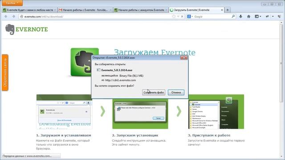The width and height of the screenshot is (285, 160).
Task: Click the step 1 browser download screenshot
Action: tap(64, 112)
